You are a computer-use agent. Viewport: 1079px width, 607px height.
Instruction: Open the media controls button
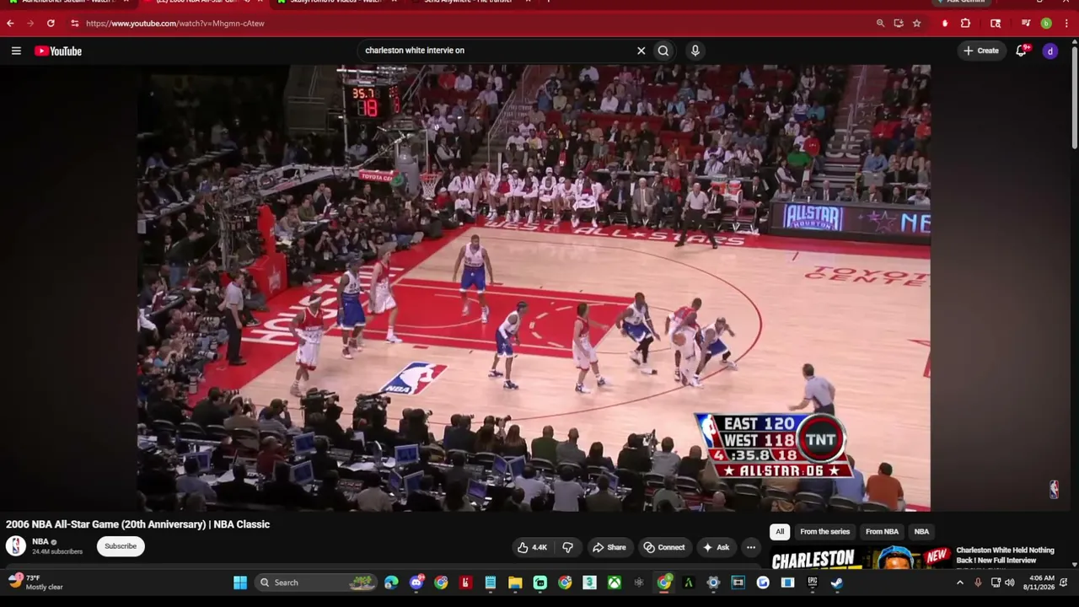1026,24
